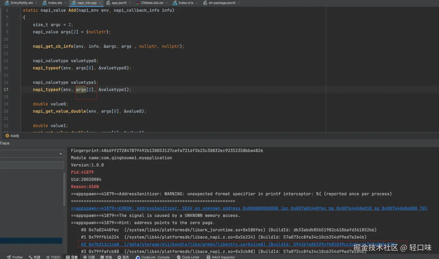The image size is (439, 259).
Task: Open the ArkUI Inspector tool window
Action: 221,257
